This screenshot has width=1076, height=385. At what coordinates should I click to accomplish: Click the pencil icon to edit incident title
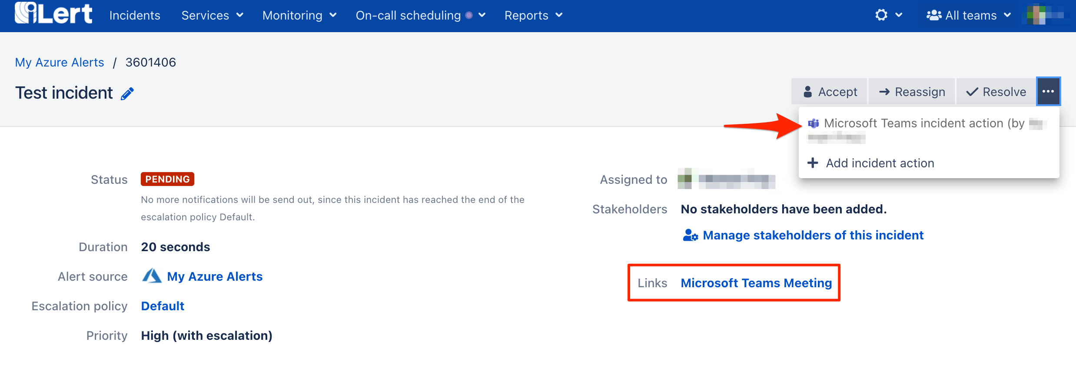pyautogui.click(x=127, y=93)
